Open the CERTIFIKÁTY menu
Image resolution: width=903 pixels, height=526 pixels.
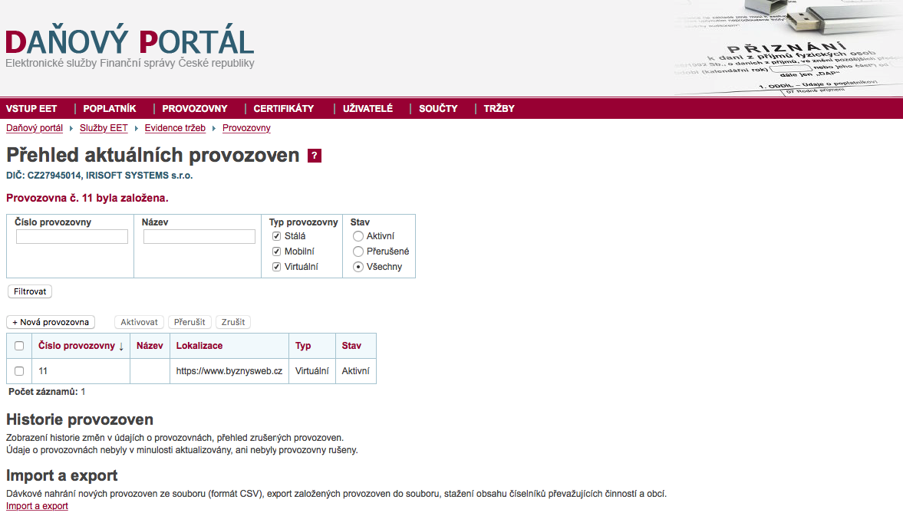coord(284,108)
